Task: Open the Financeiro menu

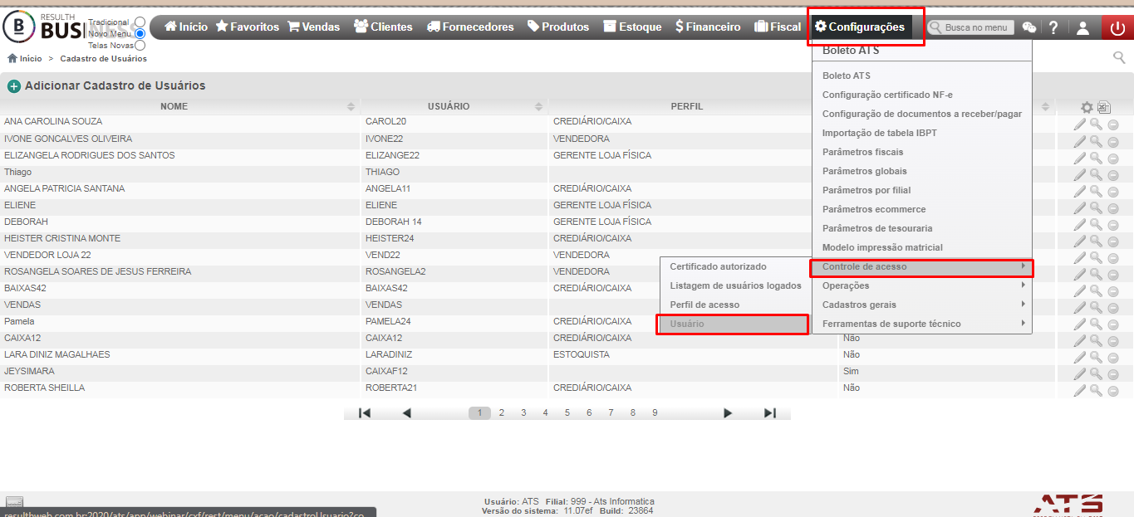Action: [707, 27]
